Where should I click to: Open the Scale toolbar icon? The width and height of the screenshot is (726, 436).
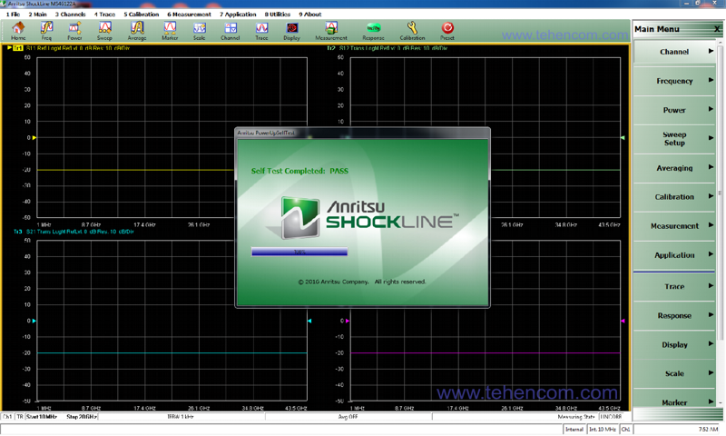200,31
